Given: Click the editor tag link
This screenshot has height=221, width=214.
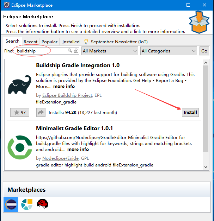Looking at the screenshot, I should coord(57,165).
